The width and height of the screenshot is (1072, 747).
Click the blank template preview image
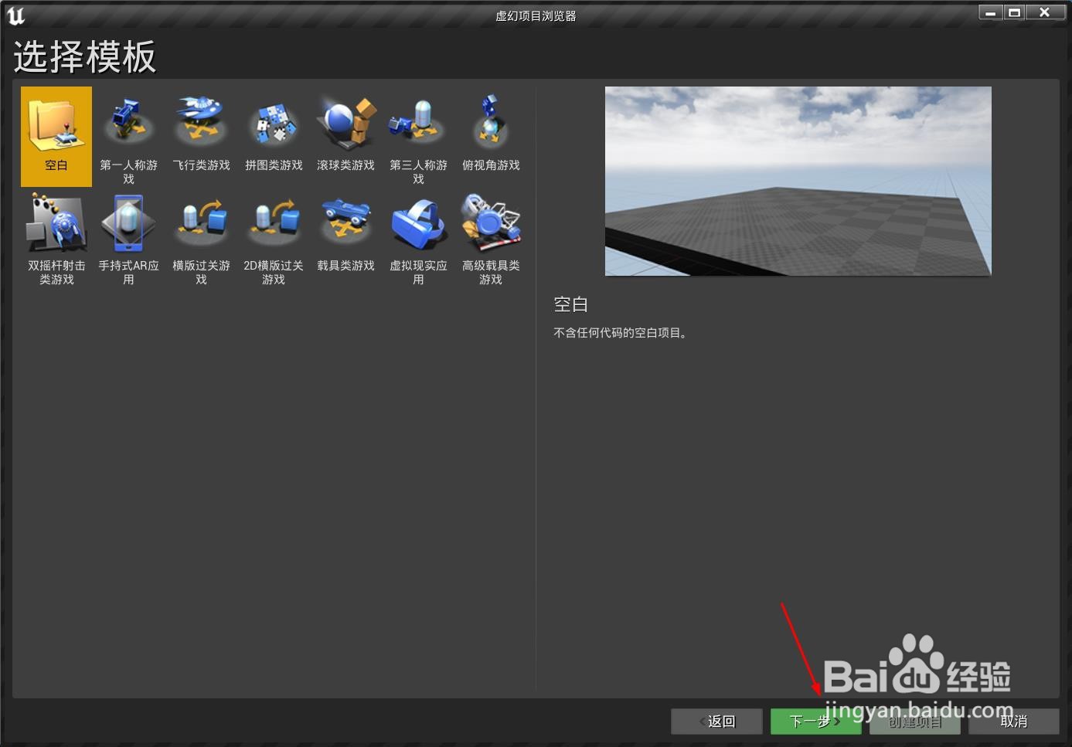pos(798,181)
